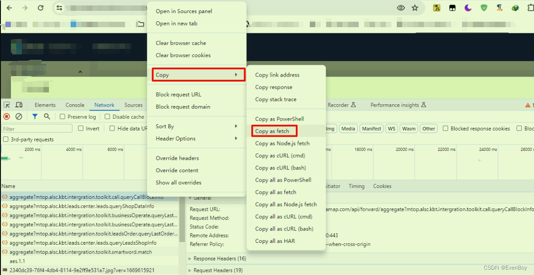The image size is (534, 275).
Task: Open the Sources tab
Action: click(134, 105)
